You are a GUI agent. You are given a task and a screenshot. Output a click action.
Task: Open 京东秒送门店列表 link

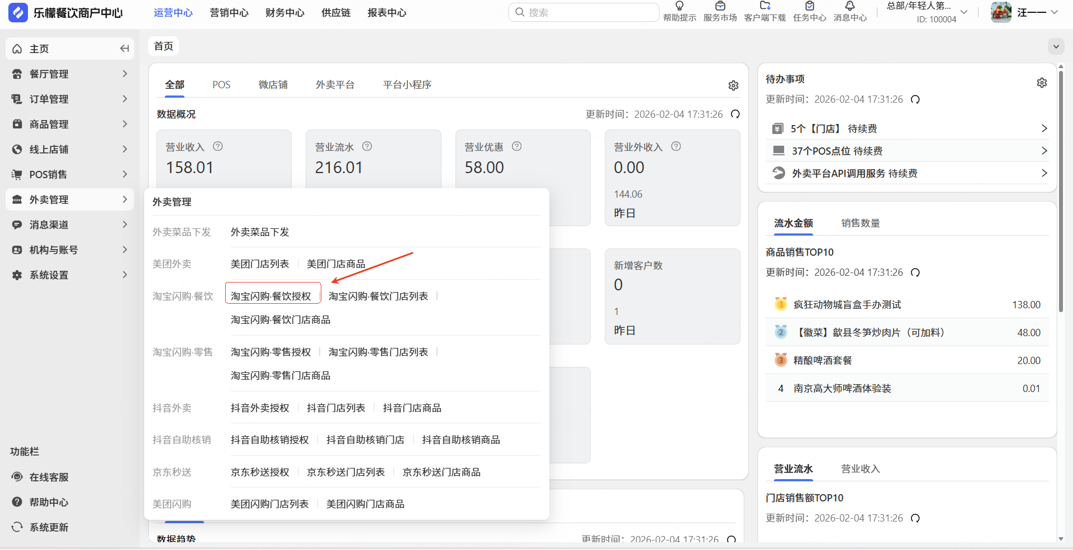coord(346,472)
